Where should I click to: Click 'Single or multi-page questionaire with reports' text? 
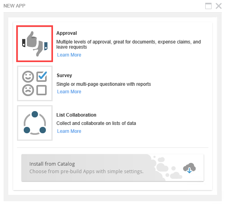pos(104,84)
